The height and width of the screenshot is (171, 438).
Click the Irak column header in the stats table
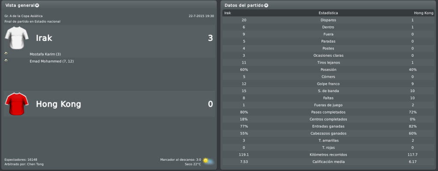(x=227, y=13)
